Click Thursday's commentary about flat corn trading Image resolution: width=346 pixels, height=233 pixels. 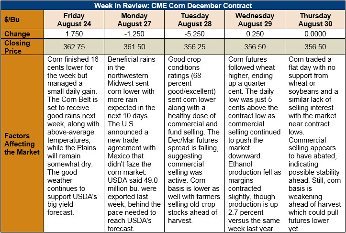pyautogui.click(x=315, y=144)
